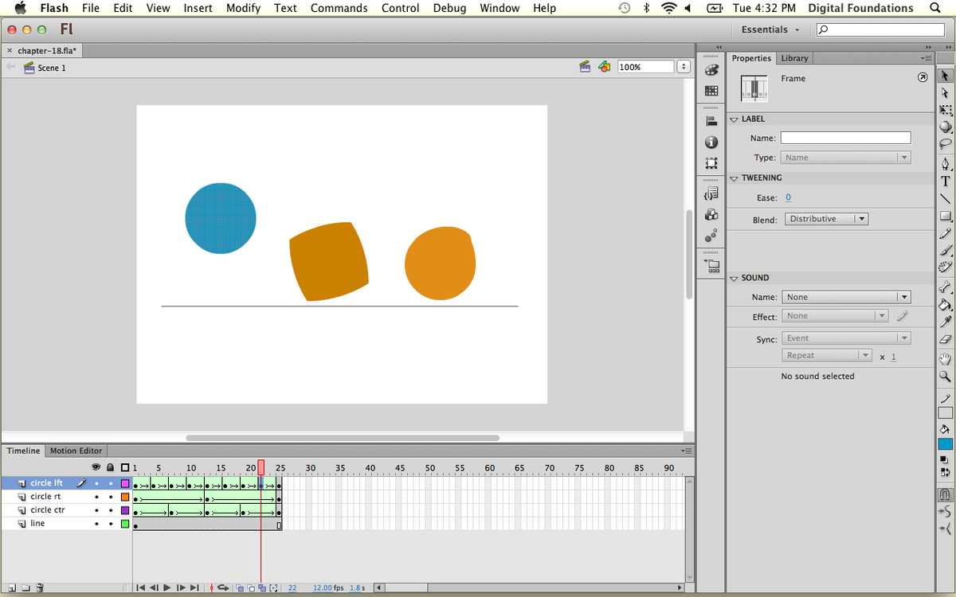Screen dimensions: 956x597
Task: Select the Text tool in the toolbar
Action: (946, 180)
